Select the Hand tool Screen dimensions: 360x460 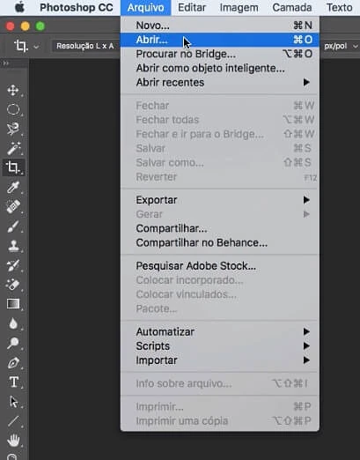point(13,441)
